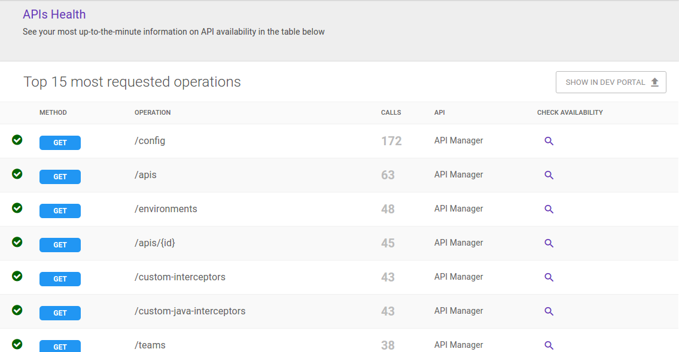Click the green health indicator for /teams
This screenshot has width=679, height=352.
click(17, 344)
